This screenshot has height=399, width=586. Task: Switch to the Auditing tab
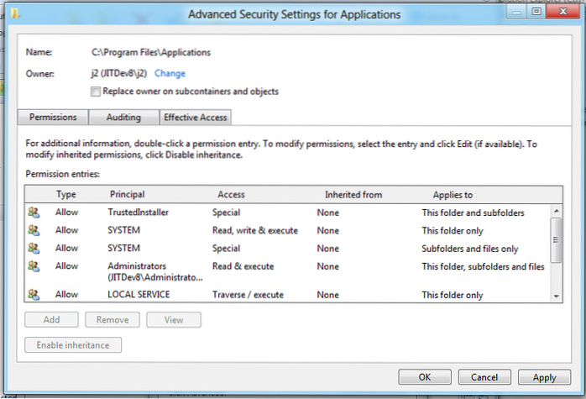click(x=123, y=118)
